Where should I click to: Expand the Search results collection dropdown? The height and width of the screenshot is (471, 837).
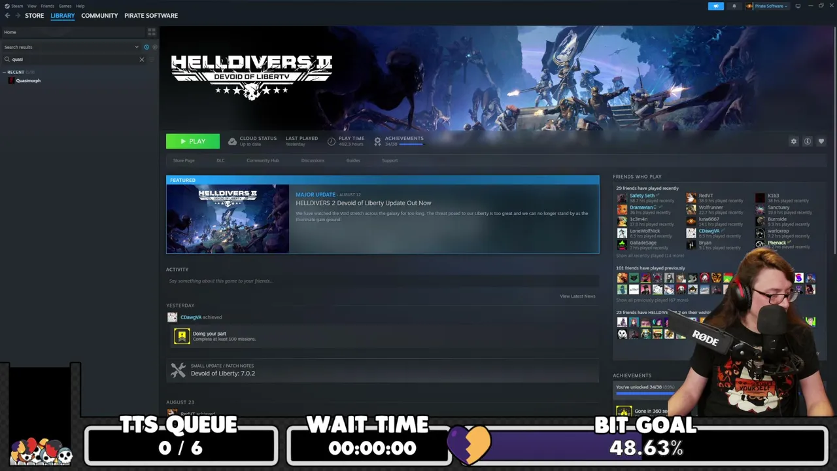tap(137, 47)
